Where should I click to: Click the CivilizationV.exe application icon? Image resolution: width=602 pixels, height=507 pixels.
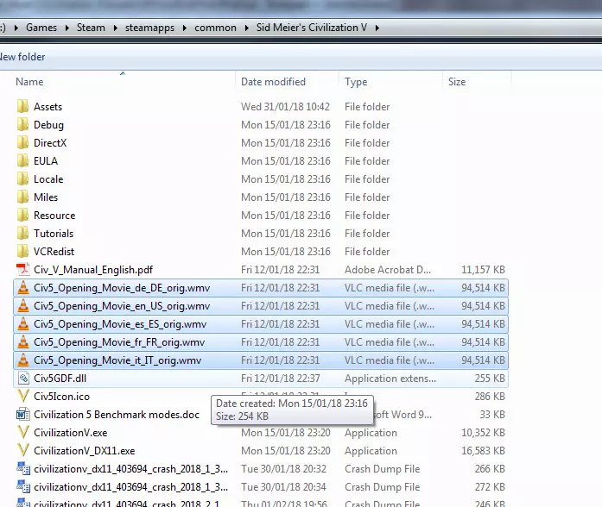[23, 432]
